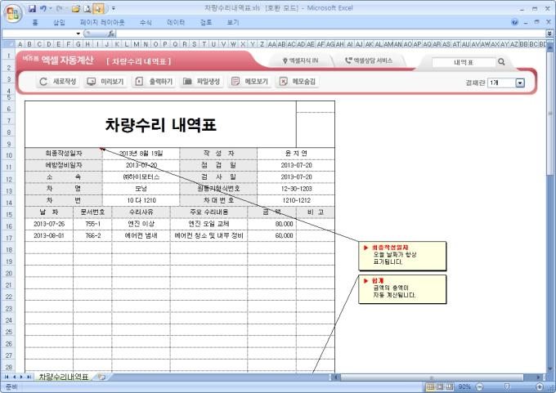
Task: Click the 미리보기 button
Action: [x=105, y=82]
